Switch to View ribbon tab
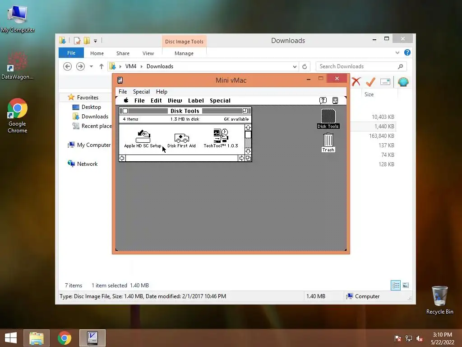The image size is (462, 347). pyautogui.click(x=148, y=53)
